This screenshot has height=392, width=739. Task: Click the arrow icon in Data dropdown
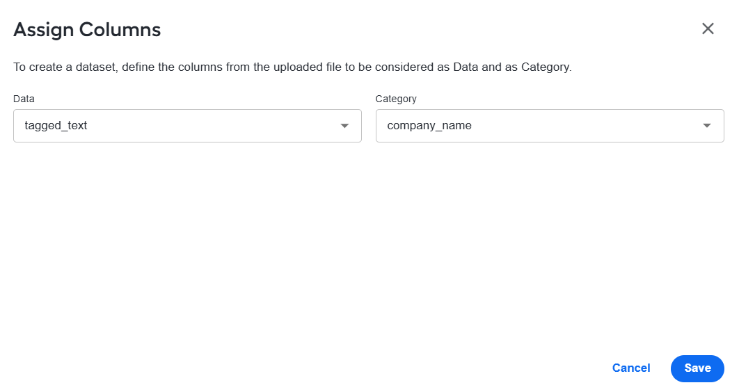pos(344,126)
